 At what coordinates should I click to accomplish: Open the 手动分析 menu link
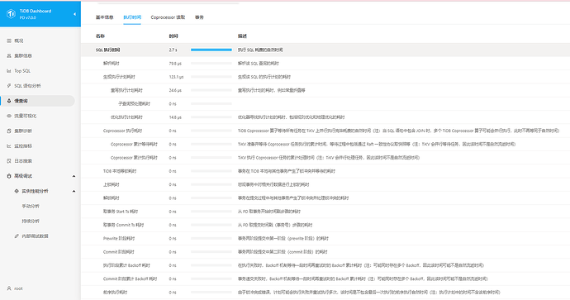pyautogui.click(x=31, y=206)
